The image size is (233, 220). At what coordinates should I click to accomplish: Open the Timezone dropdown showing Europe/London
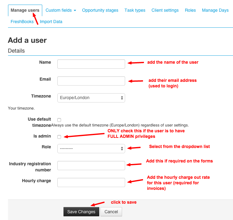coord(91,98)
